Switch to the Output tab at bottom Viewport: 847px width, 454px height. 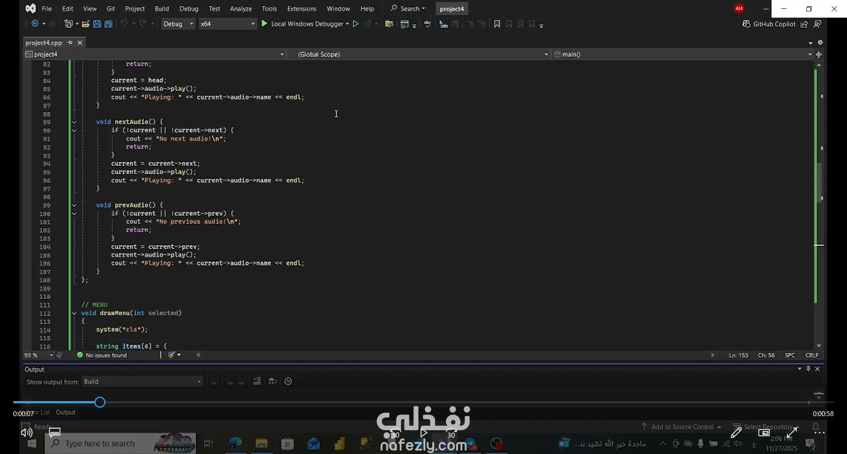tap(66, 412)
